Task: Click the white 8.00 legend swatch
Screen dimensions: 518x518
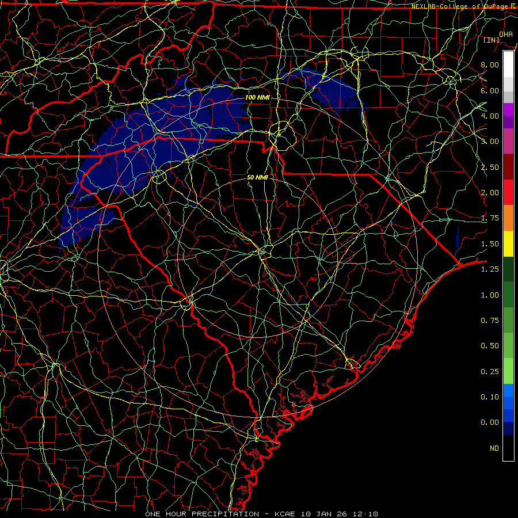Action: (x=508, y=64)
